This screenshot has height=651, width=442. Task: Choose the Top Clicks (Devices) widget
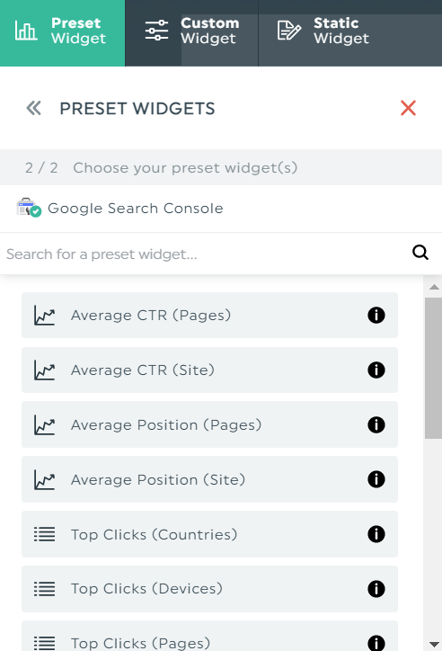209,589
